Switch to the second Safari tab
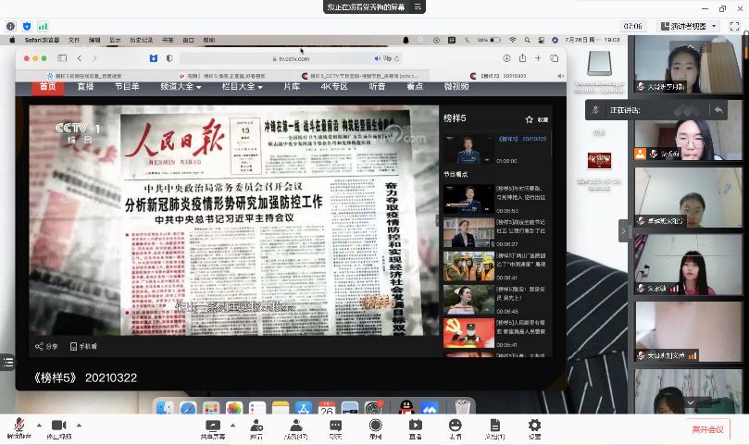 click(222, 76)
